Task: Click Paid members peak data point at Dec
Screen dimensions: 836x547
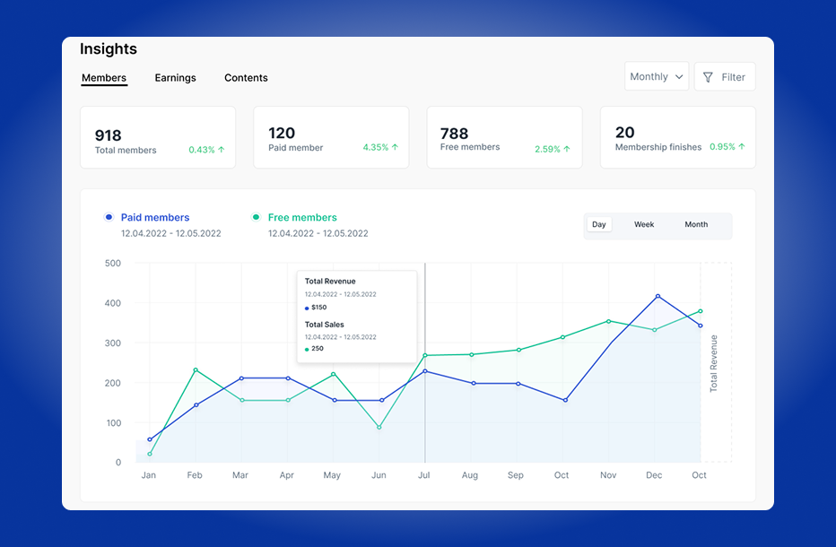Action: 657,296
